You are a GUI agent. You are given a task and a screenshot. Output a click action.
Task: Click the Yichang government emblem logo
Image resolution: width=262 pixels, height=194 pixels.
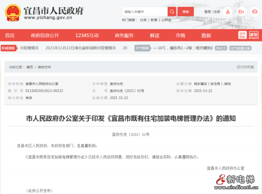[12, 12]
